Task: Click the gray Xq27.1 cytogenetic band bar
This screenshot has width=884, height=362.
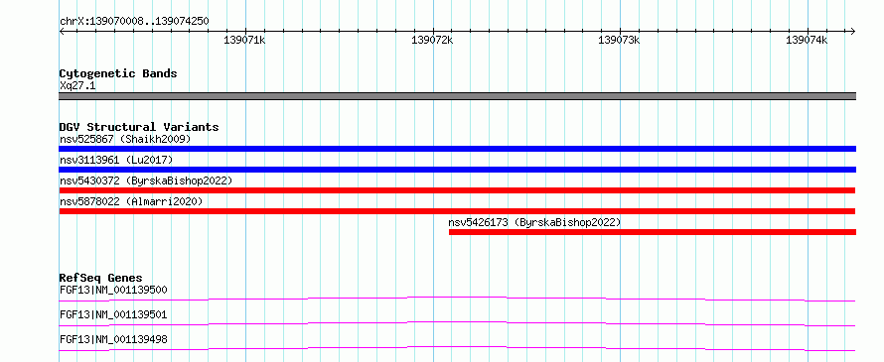Action: pyautogui.click(x=457, y=96)
